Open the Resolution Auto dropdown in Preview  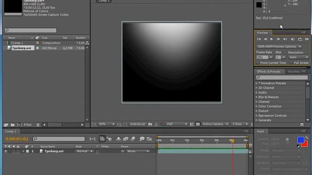[x=298, y=57]
